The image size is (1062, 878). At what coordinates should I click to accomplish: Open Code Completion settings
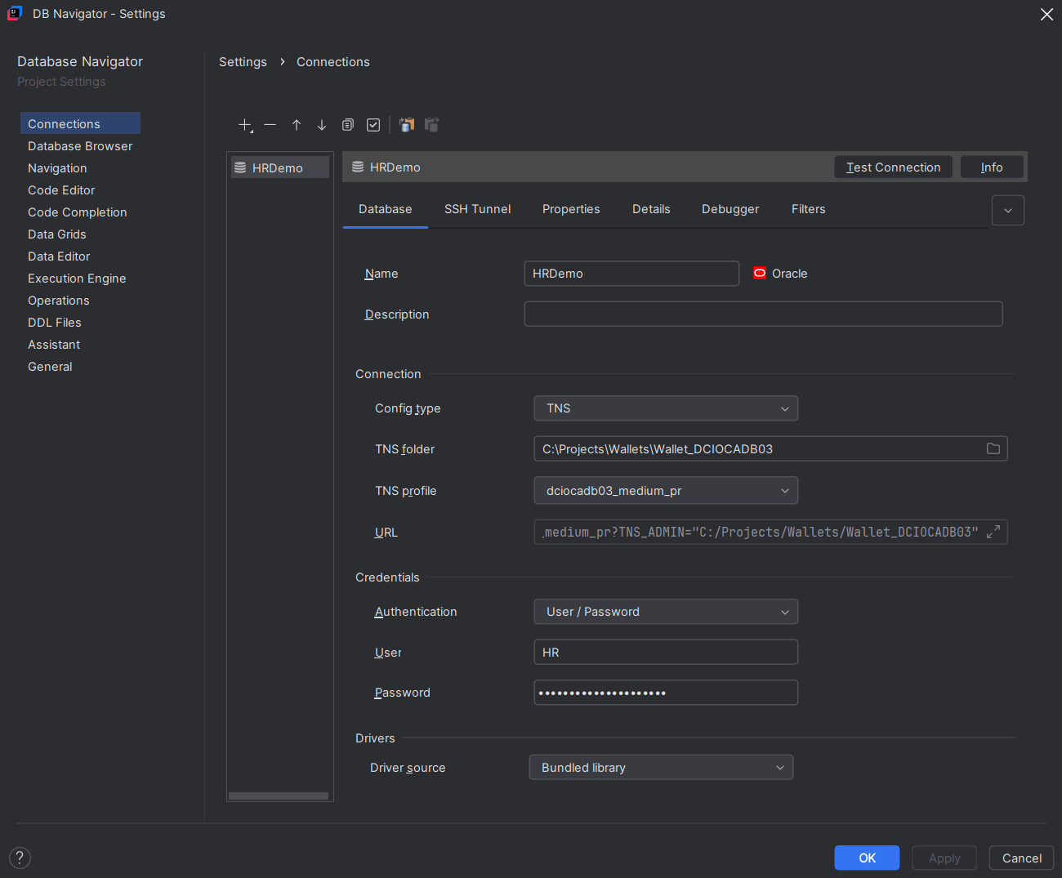coord(78,212)
